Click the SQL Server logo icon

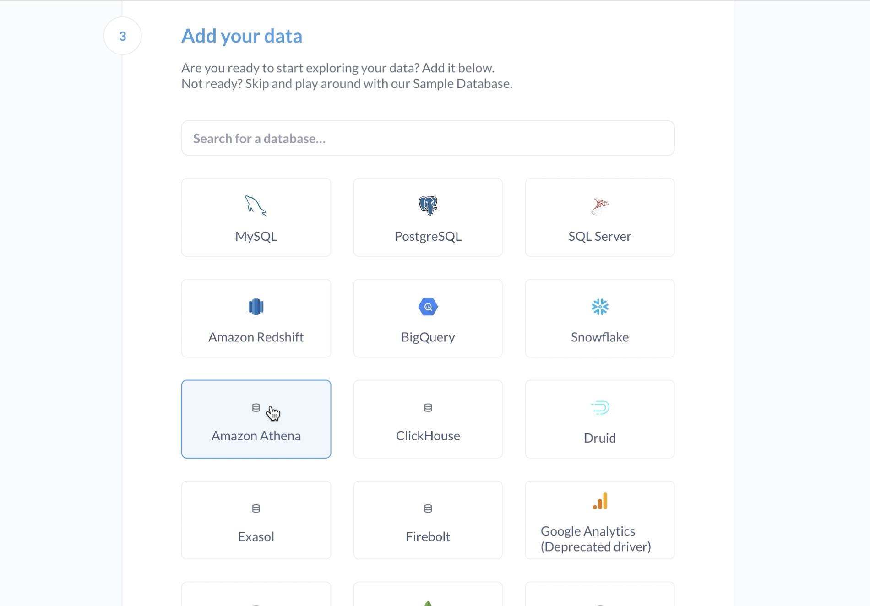600,206
